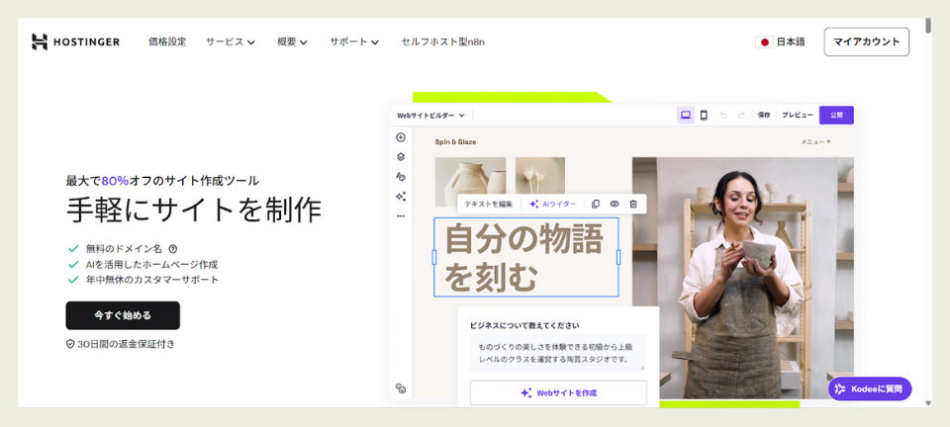950x427 pixels.
Task: Click the duplicate element icon
Action: [x=596, y=205]
